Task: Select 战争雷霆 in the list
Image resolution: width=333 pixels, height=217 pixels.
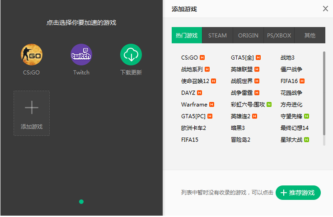Action: tap(242, 93)
